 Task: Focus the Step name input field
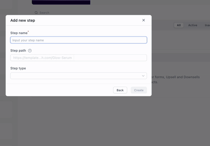78,40
